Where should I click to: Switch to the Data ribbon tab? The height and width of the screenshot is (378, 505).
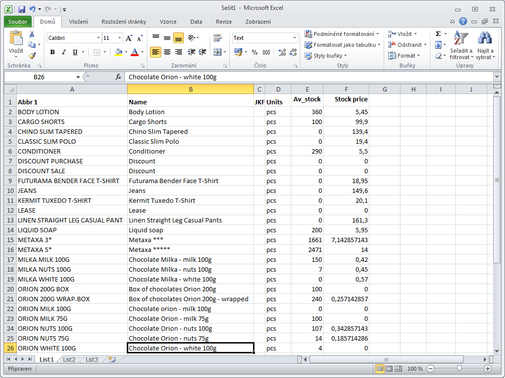click(x=196, y=22)
